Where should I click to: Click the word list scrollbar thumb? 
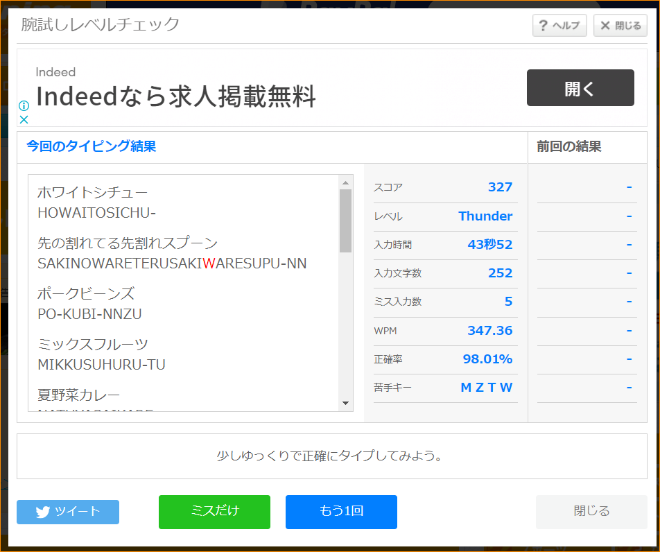(x=345, y=221)
